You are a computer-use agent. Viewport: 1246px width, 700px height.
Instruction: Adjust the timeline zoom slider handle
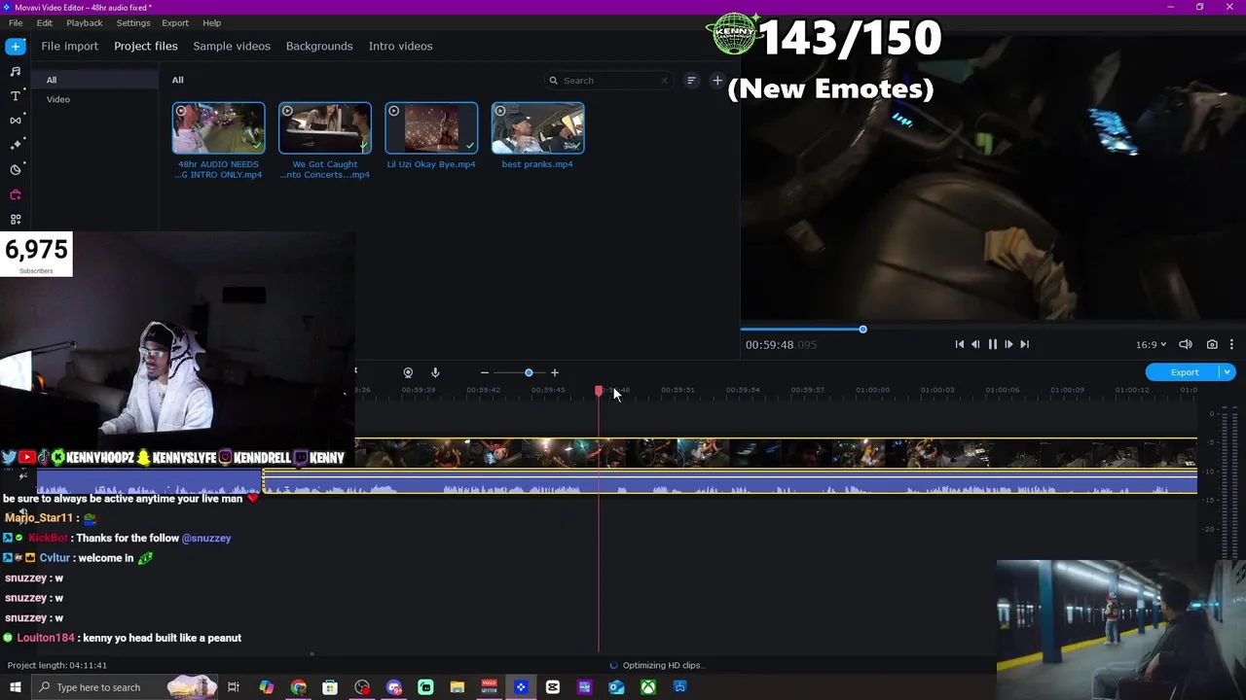(x=529, y=372)
